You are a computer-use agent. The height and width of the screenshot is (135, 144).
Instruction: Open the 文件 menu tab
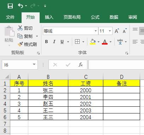coord(10,17)
